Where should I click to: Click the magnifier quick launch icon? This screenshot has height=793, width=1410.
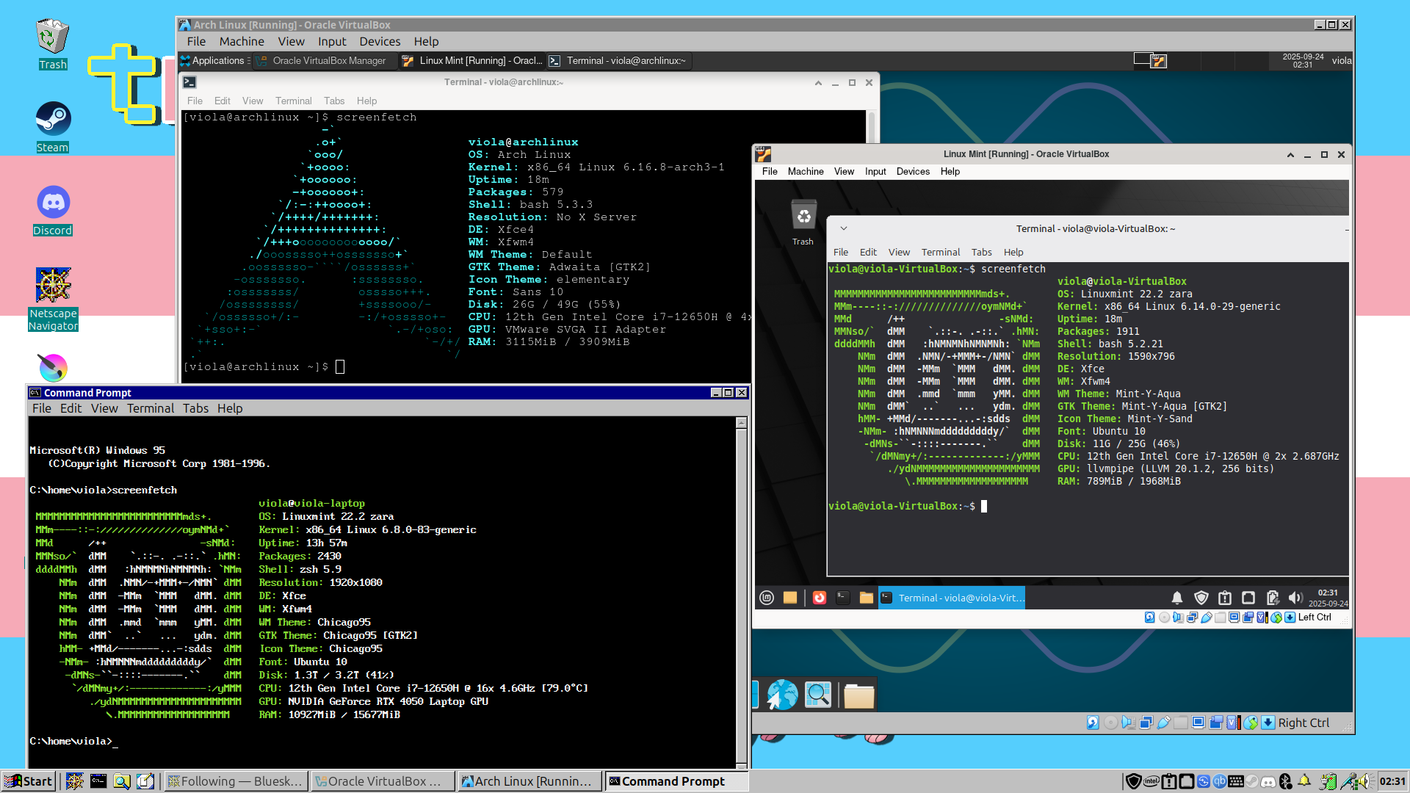(x=122, y=781)
